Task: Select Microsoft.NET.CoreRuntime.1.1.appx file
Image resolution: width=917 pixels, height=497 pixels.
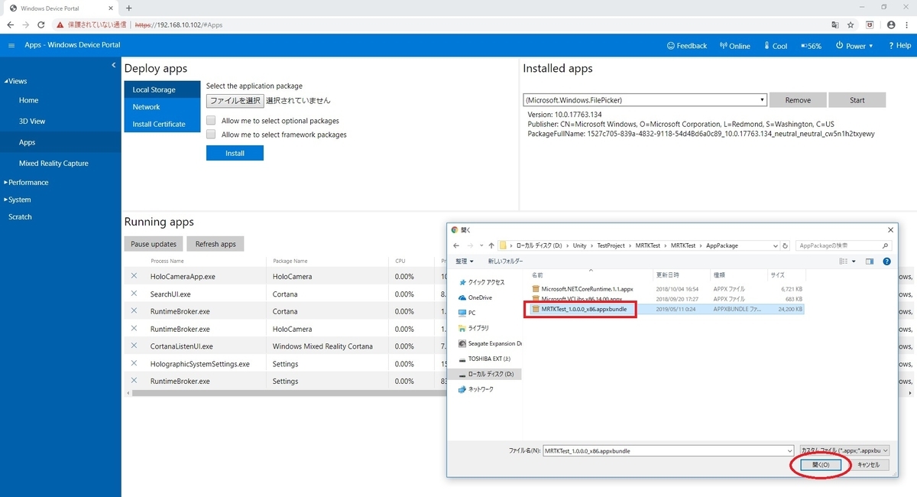Action: point(588,289)
